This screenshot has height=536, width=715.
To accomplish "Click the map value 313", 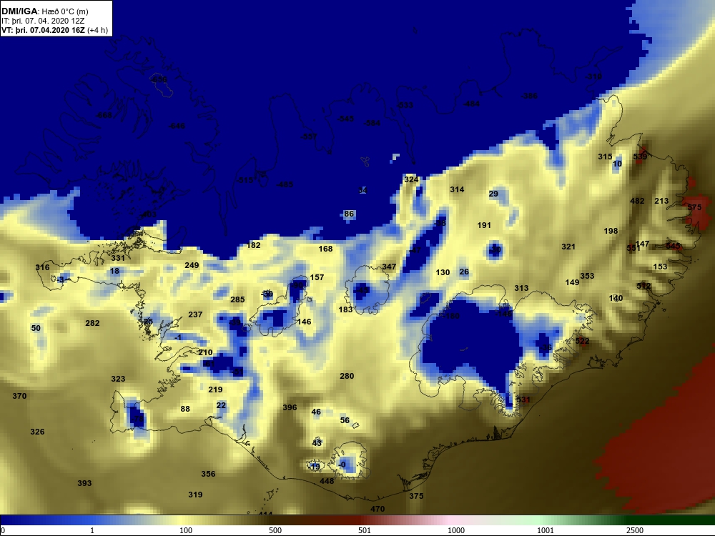I will (522, 288).
